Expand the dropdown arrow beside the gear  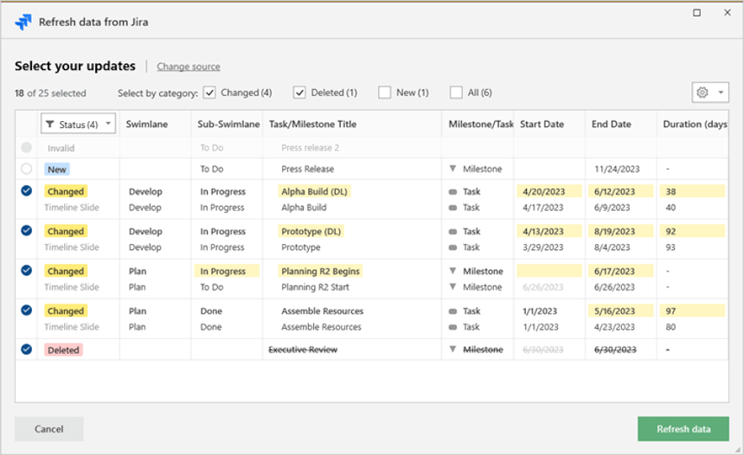click(x=720, y=93)
